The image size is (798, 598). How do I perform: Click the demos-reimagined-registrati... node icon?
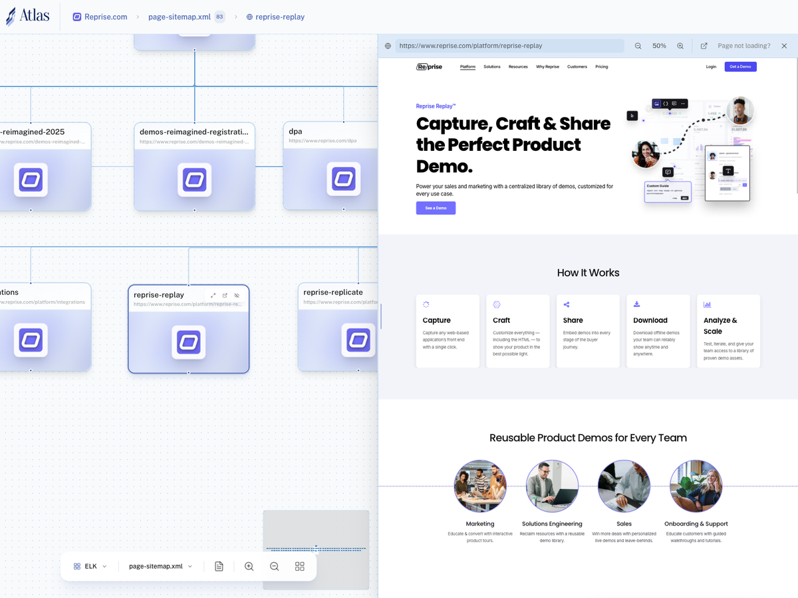[195, 179]
